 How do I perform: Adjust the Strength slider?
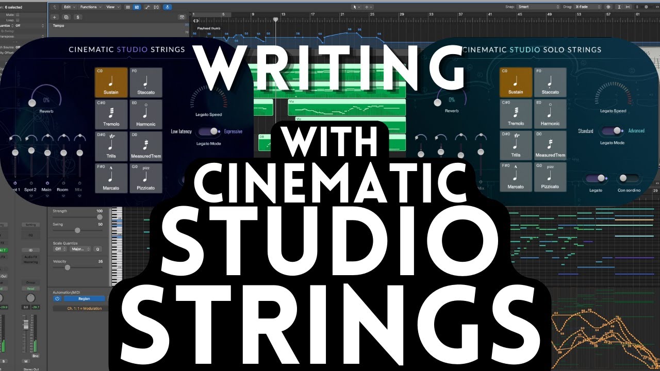point(77,217)
